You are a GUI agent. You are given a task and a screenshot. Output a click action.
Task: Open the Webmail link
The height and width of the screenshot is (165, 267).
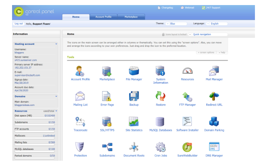(x=188, y=8)
